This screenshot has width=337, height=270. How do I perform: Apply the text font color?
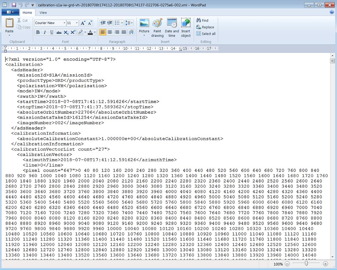(x=90, y=32)
